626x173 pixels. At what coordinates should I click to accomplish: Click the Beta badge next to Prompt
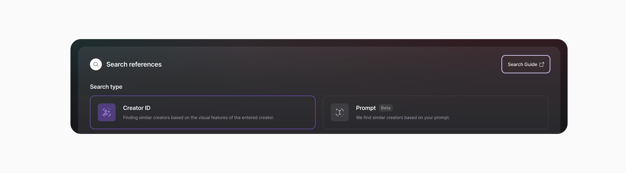[x=385, y=108]
